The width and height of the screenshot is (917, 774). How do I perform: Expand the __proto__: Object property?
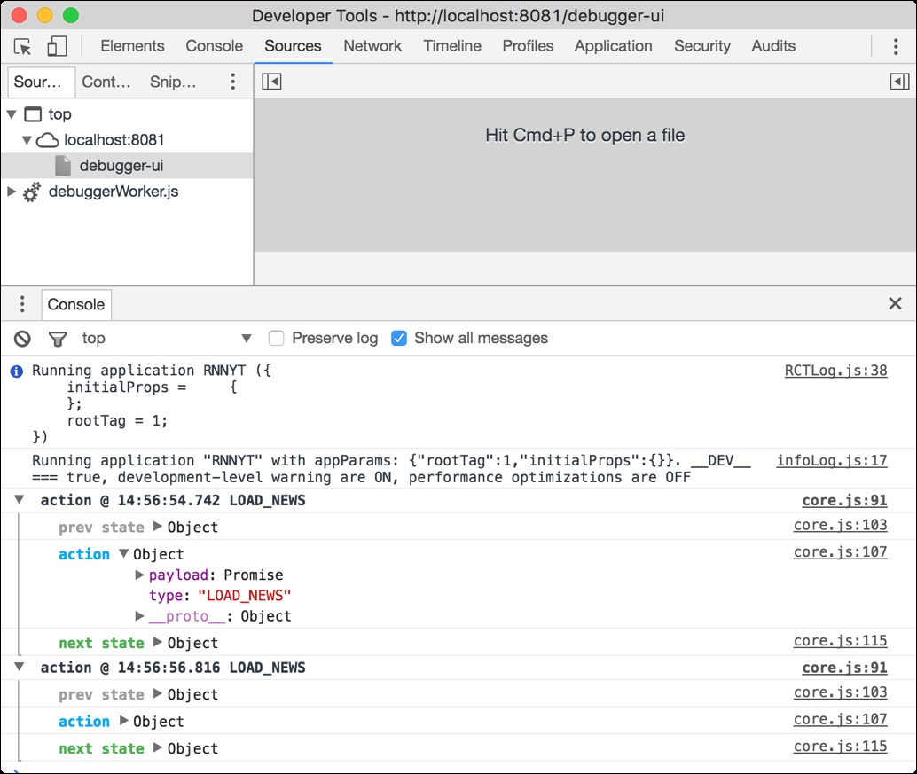[x=139, y=615]
